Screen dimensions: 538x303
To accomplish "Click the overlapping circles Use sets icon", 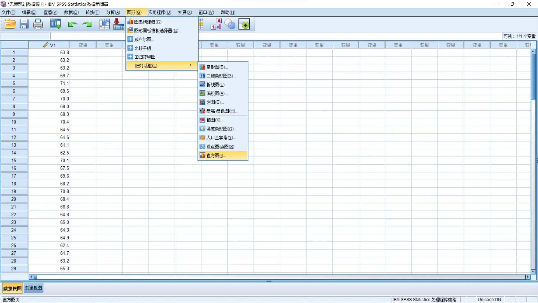I will (x=230, y=24).
